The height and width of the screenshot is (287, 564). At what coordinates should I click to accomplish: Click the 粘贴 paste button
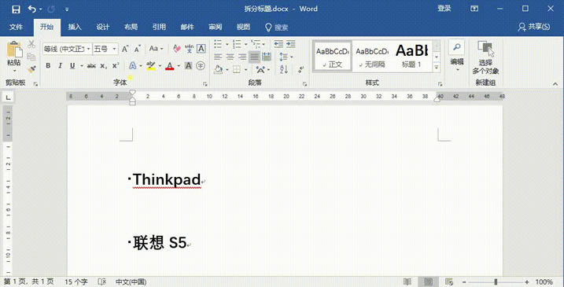14,57
